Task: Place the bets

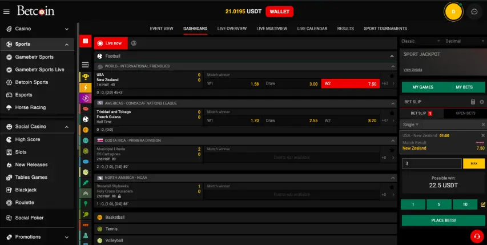Action: pos(443,220)
